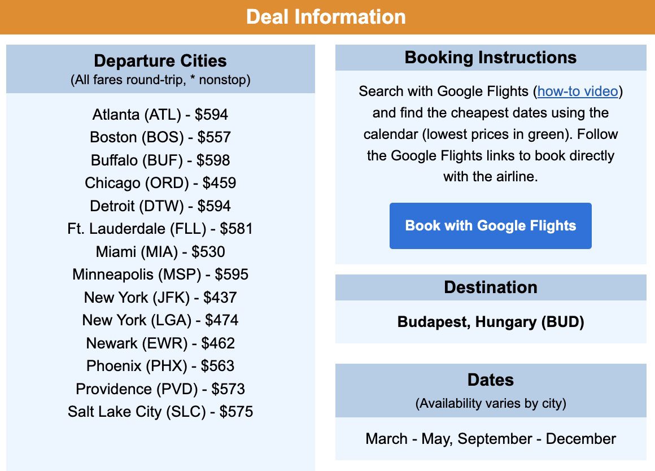Image resolution: width=655 pixels, height=471 pixels.
Task: Pick the Minneapolis (MSP) $595 fare
Action: (x=160, y=274)
